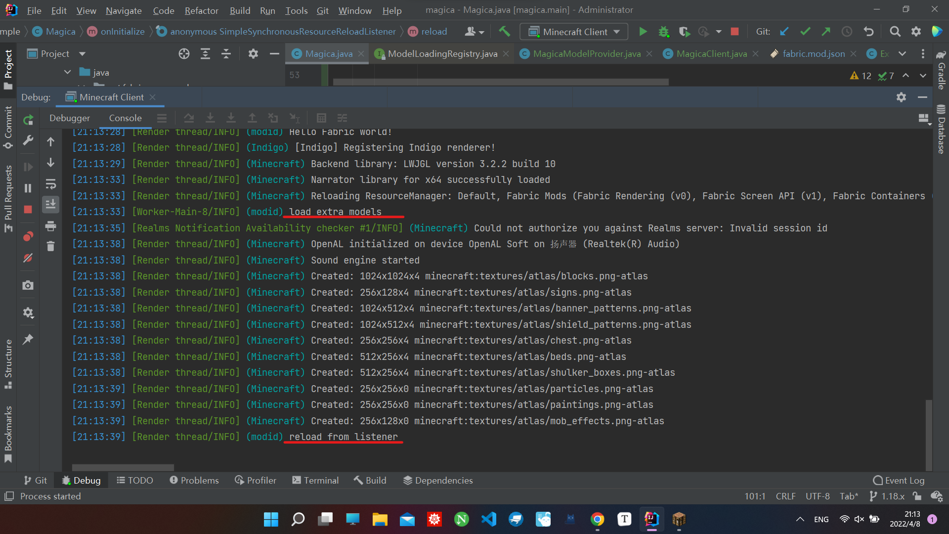Click the 12 warnings inspection indicator
This screenshot has width=949, height=534.
(861, 76)
